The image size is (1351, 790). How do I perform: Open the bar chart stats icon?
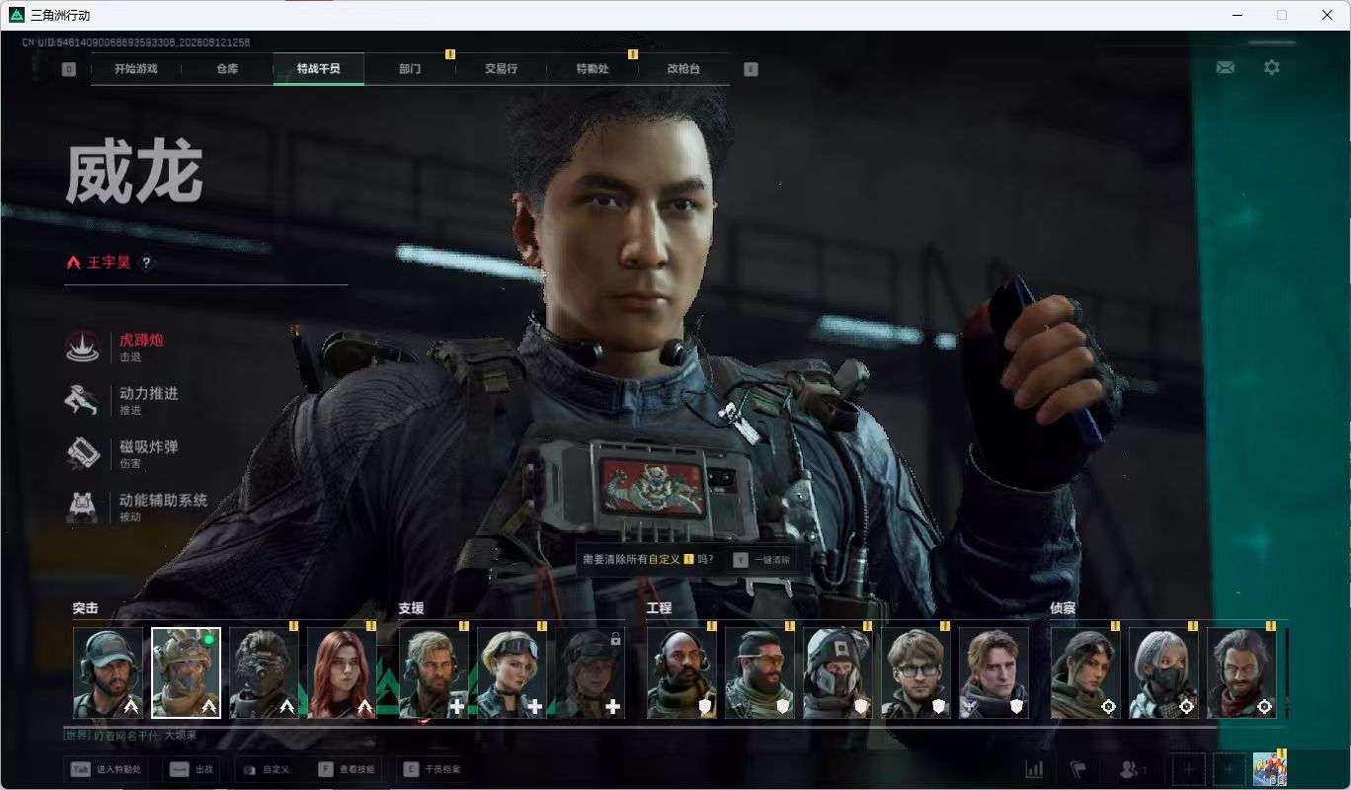(1034, 769)
